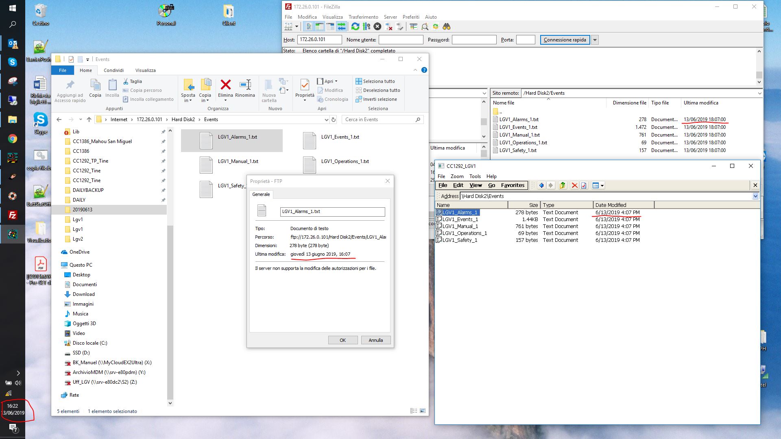The width and height of the screenshot is (781, 439).
Task: Expand Explorer address history dropdown
Action: tap(326, 120)
